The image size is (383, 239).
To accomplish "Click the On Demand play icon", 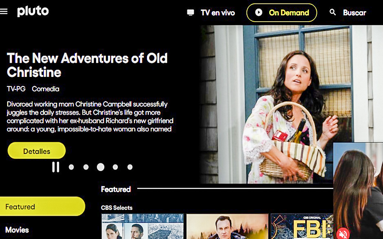I will (x=259, y=12).
